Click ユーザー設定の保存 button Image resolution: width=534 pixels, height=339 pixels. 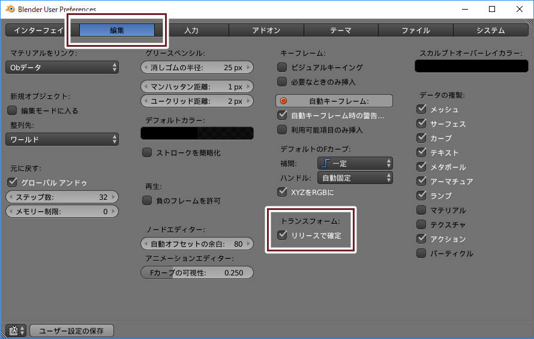click(71, 331)
